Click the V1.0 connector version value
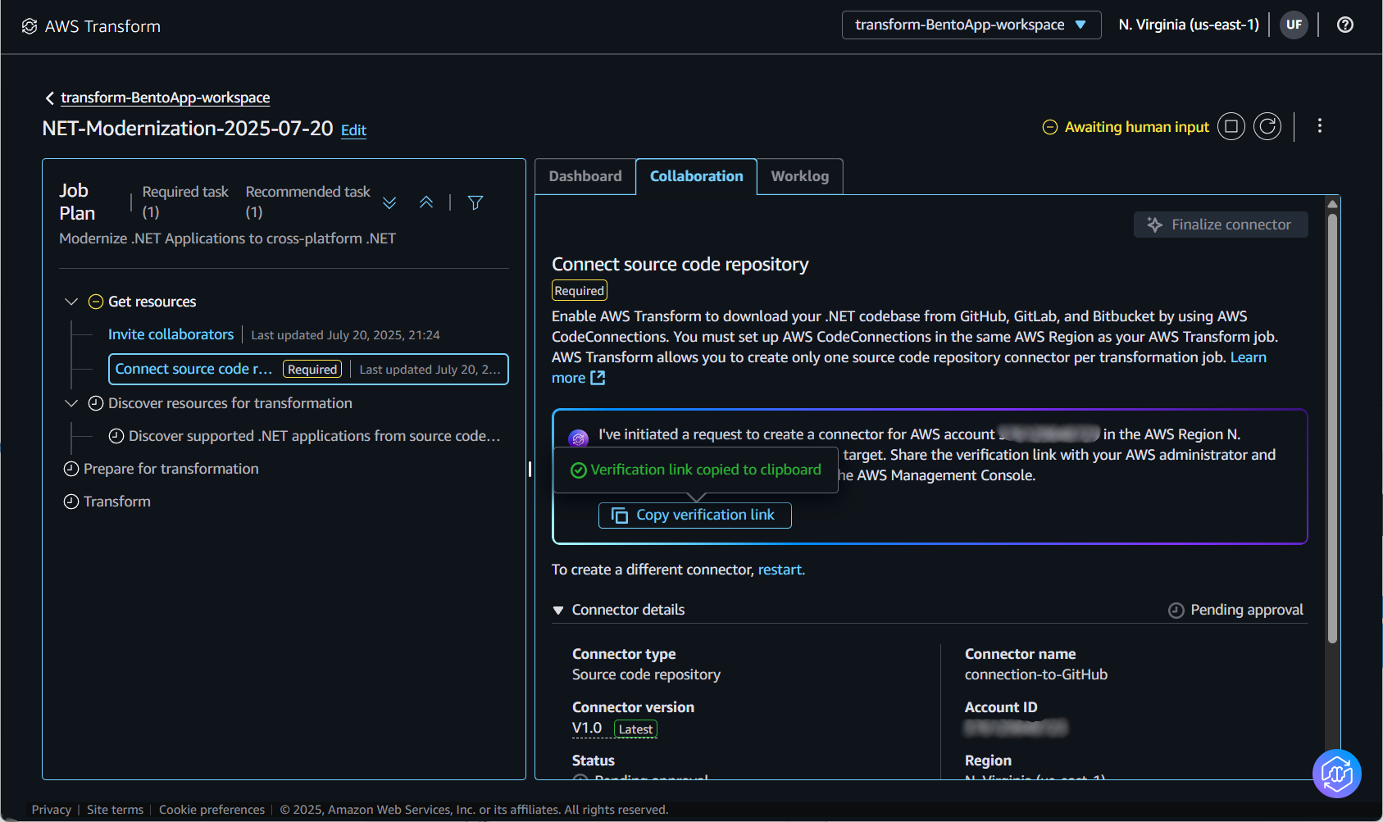 tap(587, 728)
